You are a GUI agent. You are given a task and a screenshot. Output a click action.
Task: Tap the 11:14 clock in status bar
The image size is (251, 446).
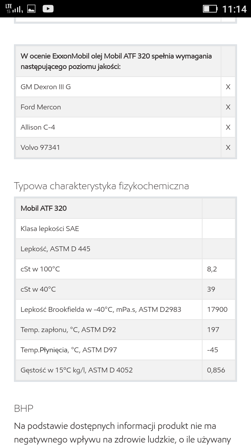pos(234,9)
